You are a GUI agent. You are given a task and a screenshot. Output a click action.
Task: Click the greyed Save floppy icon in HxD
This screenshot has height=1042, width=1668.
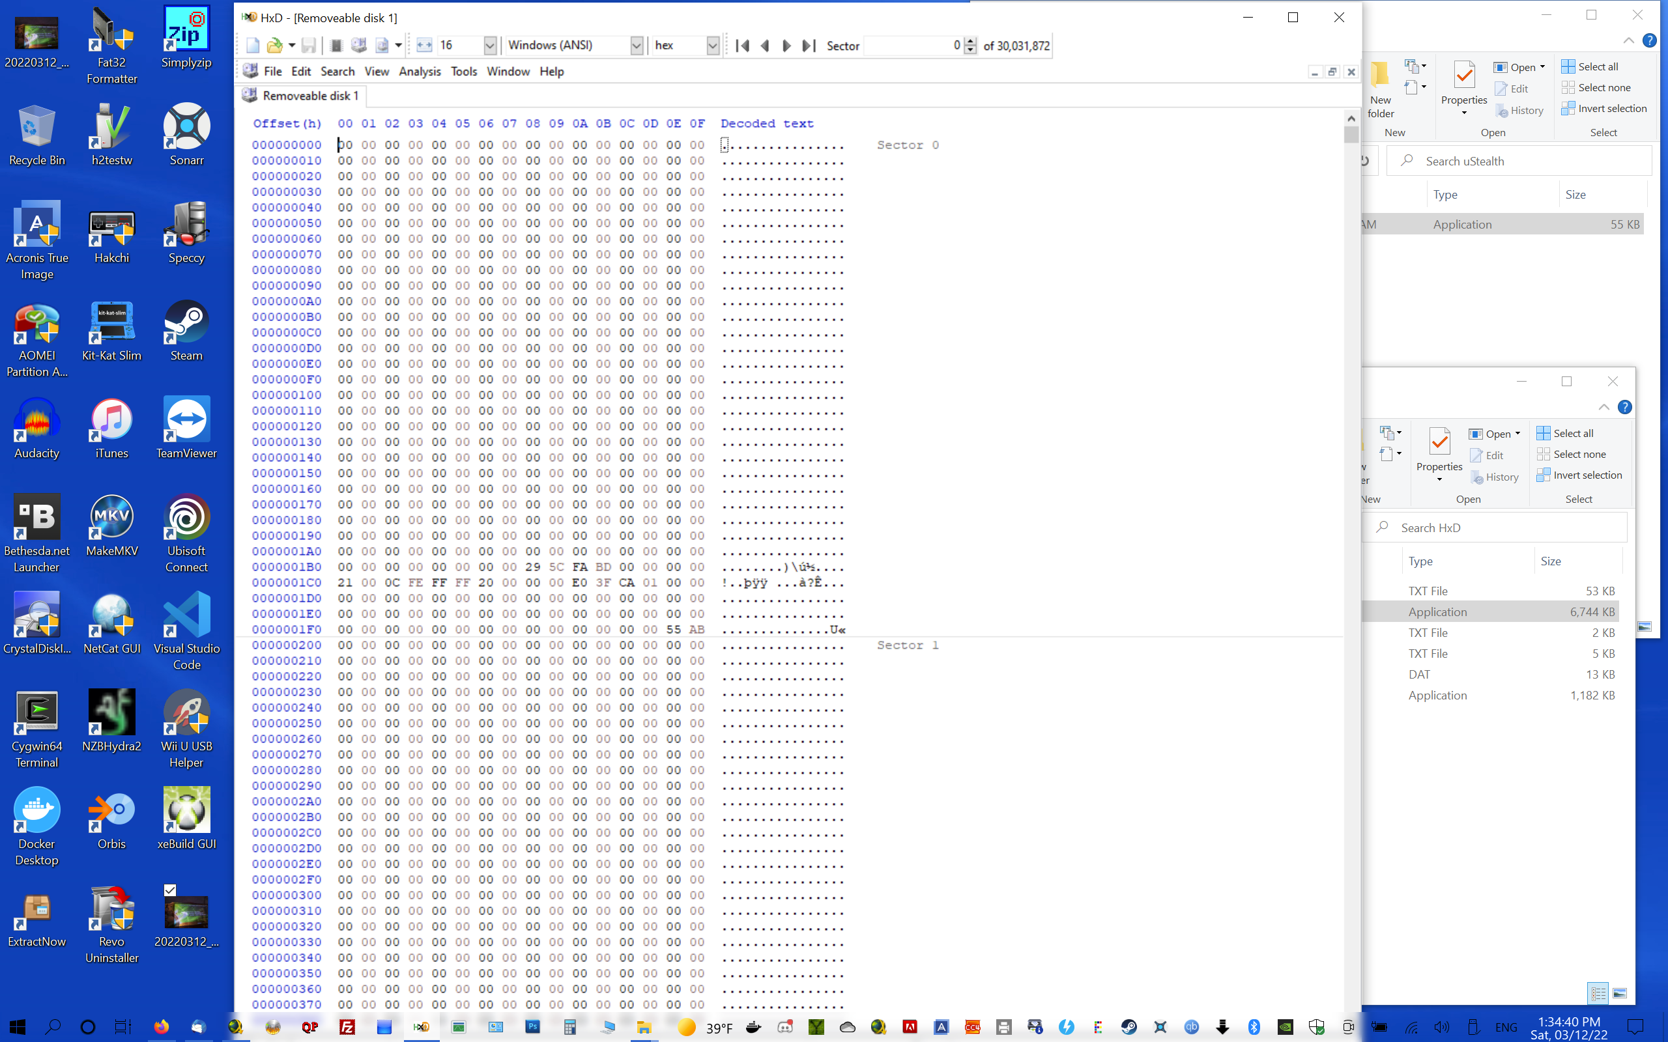tap(309, 46)
